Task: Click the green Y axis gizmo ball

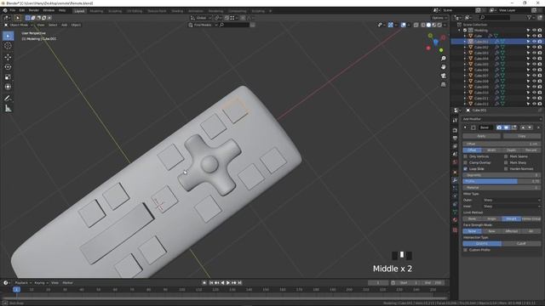Action: 441,50
